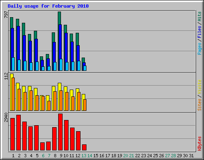Select the cyan Pages bar for day 1
The image size is (204, 160).
point(13,64)
